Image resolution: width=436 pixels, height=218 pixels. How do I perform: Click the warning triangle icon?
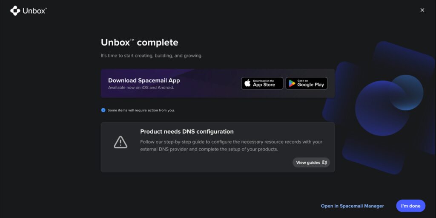[120, 142]
